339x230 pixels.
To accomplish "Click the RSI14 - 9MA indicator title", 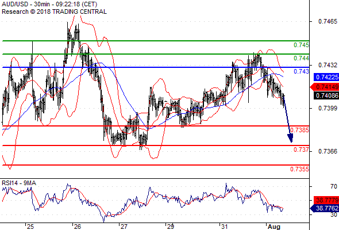I will point(19,183).
